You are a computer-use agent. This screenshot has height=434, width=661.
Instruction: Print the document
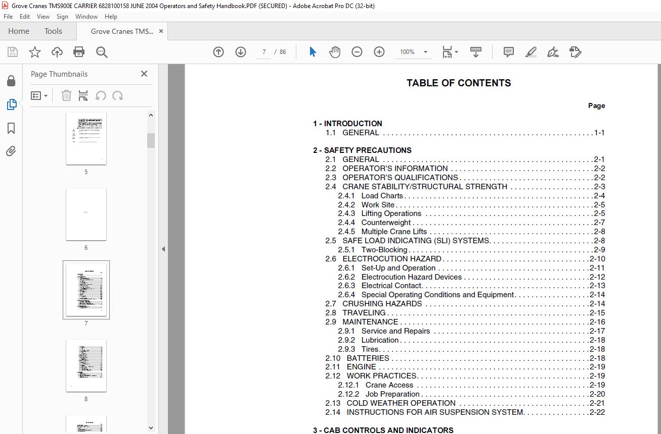pyautogui.click(x=79, y=52)
